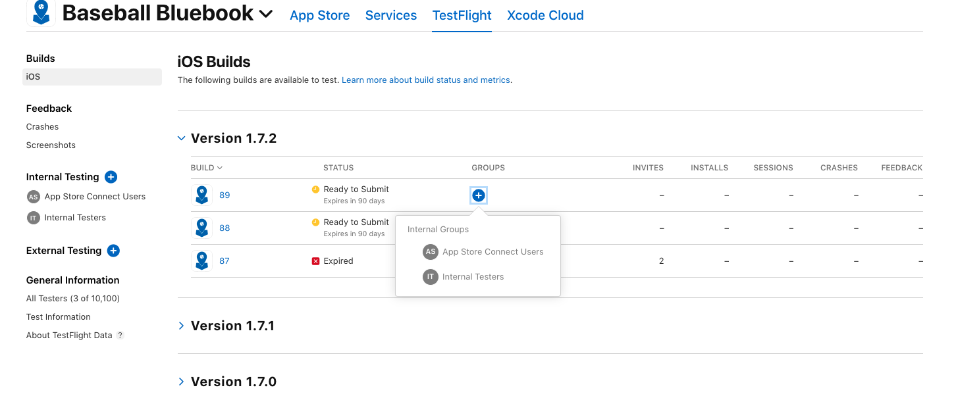Click the app icon for build 88
Image resolution: width=956 pixels, height=400 pixels.
201,228
